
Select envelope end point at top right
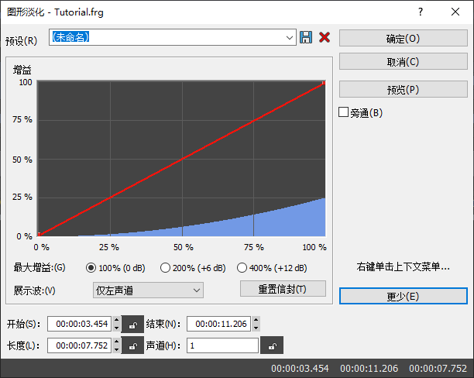tap(324, 83)
